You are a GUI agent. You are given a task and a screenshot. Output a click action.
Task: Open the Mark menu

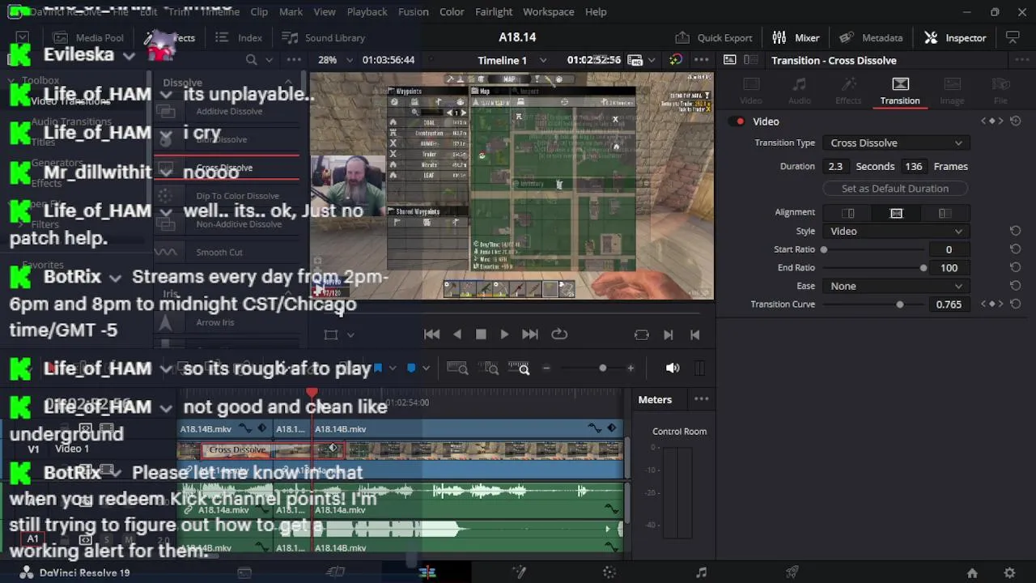(x=291, y=11)
